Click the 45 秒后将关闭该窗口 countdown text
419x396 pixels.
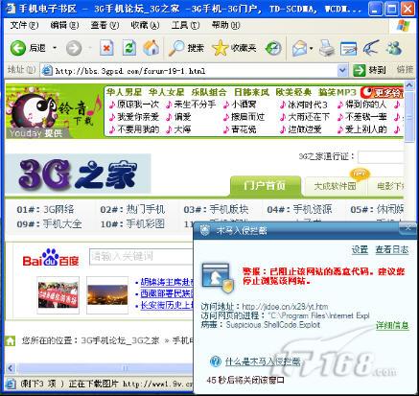click(245, 380)
